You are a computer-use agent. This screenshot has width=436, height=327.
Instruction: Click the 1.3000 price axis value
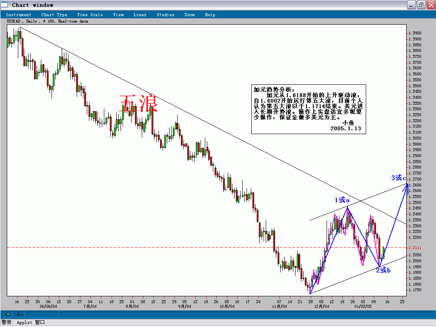415,144
